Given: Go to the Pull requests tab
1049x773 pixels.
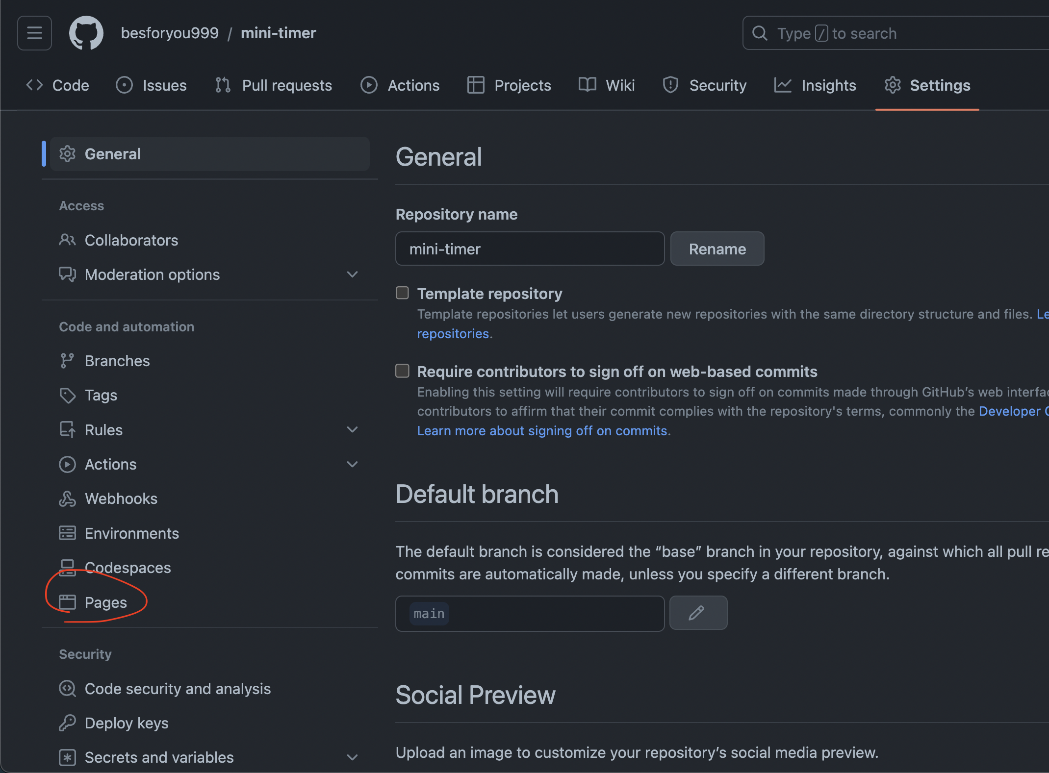Looking at the screenshot, I should pyautogui.click(x=274, y=85).
